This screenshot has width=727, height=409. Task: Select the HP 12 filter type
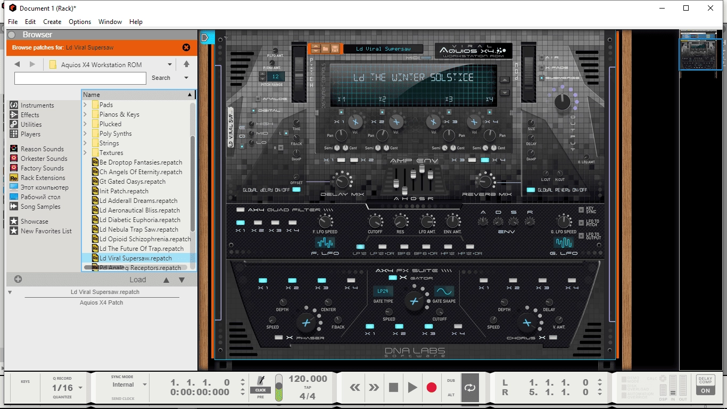tap(448, 247)
